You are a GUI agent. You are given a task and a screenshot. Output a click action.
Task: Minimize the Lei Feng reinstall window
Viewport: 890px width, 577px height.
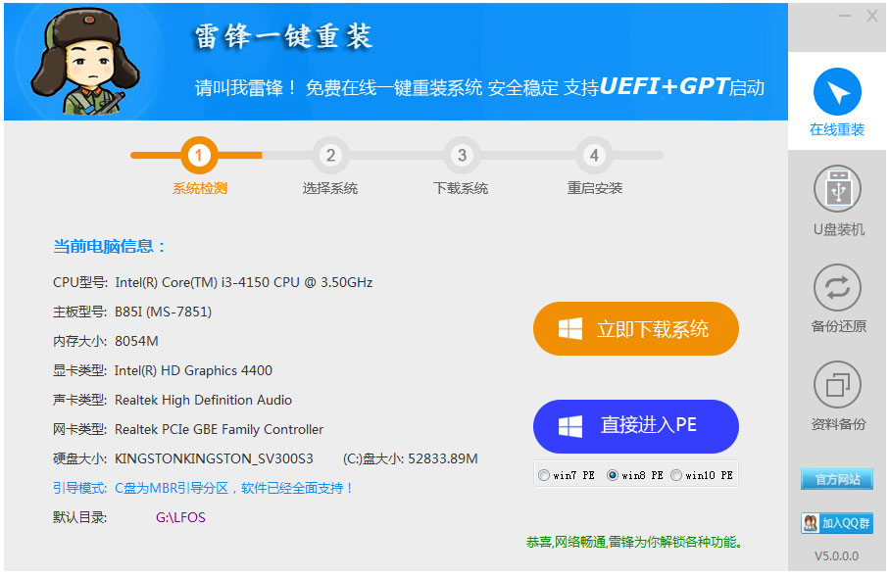click(x=844, y=17)
